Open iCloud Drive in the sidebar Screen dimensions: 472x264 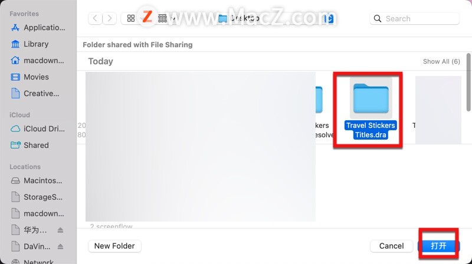pos(38,128)
